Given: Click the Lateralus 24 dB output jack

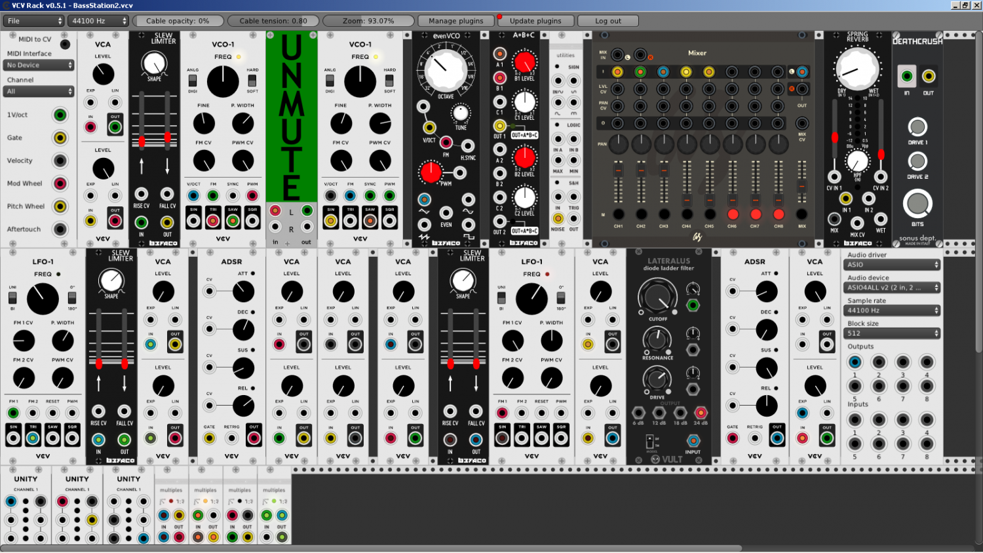Looking at the screenshot, I should [x=701, y=413].
